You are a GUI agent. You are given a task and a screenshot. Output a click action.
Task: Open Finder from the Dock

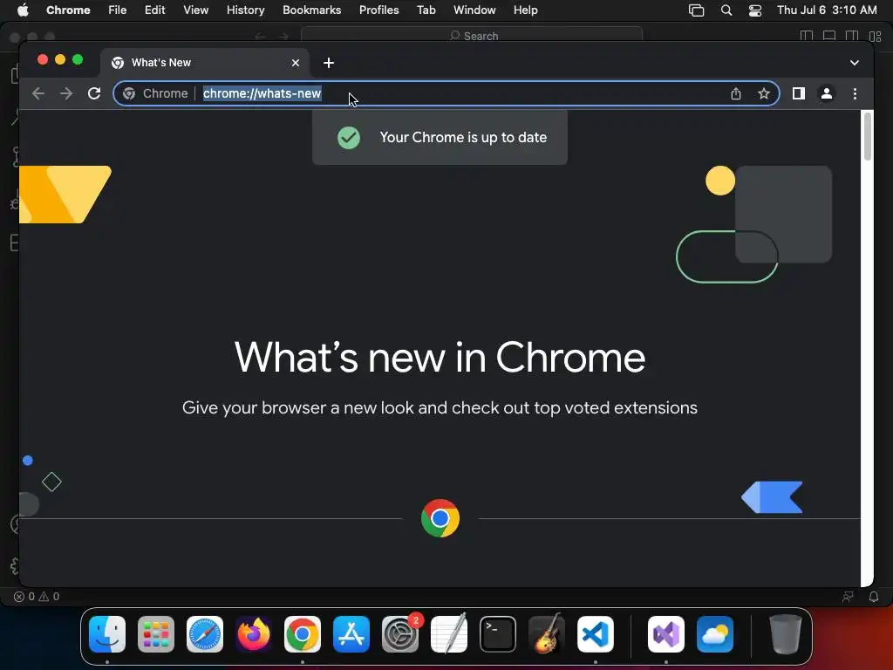tap(107, 634)
